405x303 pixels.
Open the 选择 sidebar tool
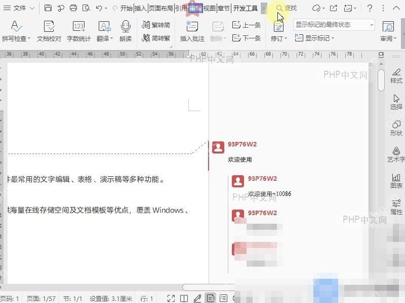coord(396,103)
